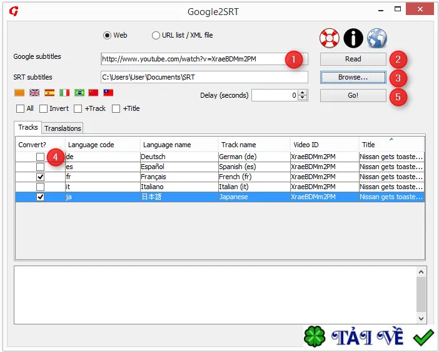Screen dimensions: 439x352
Task: Click the Google subtitles URL field
Action: 204,59
